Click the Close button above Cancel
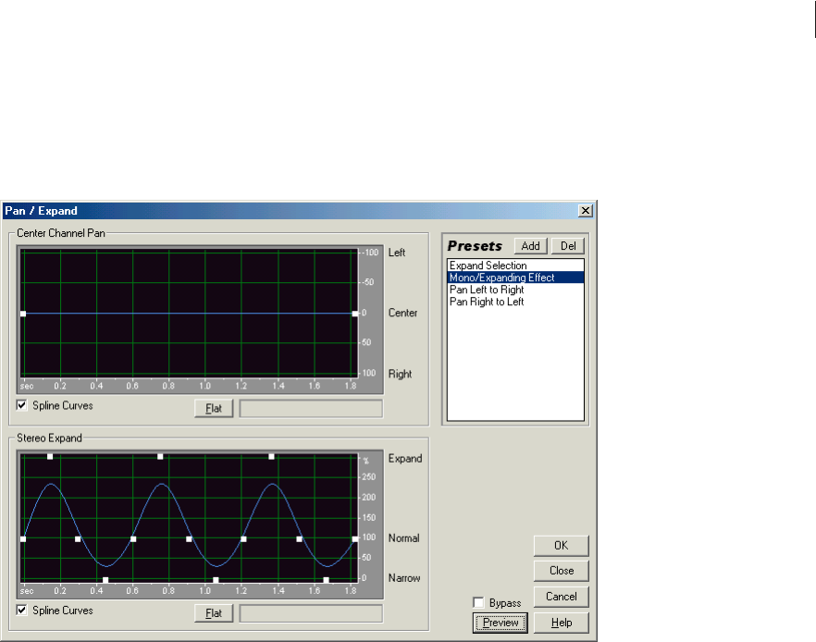This screenshot has width=816, height=642. (x=561, y=571)
